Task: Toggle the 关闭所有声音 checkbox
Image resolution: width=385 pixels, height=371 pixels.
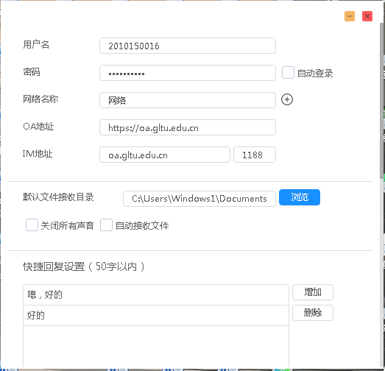Action: (x=32, y=225)
